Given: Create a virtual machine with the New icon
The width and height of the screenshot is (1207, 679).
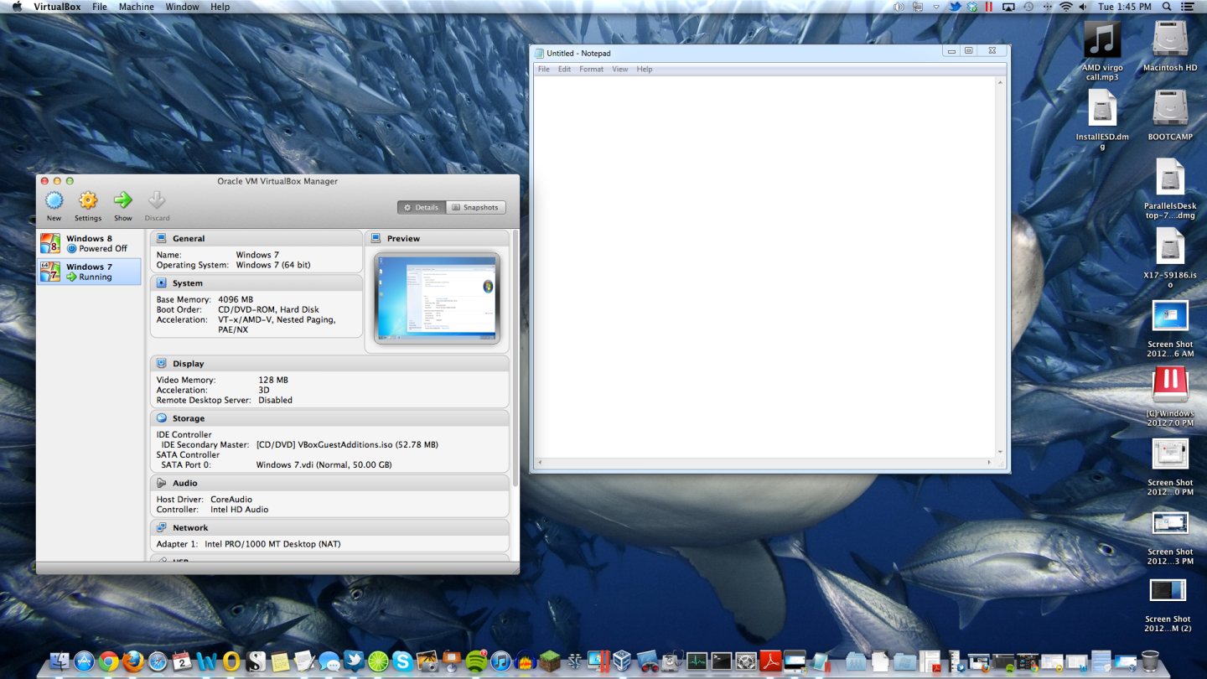Looking at the screenshot, I should pyautogui.click(x=54, y=201).
